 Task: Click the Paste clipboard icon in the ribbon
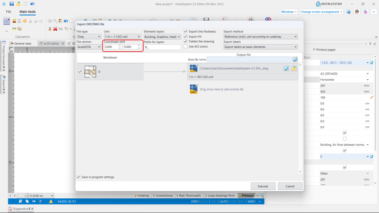60,21
